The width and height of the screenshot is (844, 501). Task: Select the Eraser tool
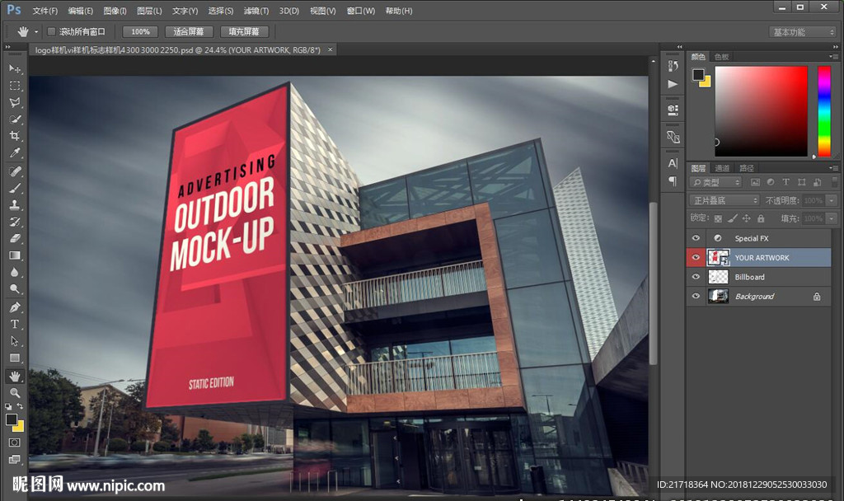(x=15, y=239)
